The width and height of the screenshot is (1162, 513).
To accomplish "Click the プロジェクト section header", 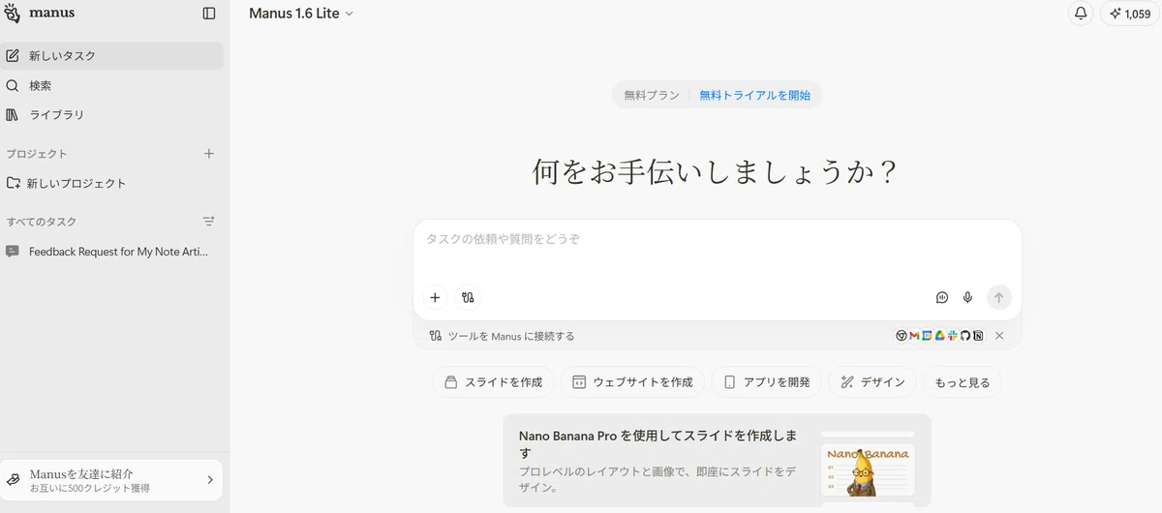I will (37, 154).
